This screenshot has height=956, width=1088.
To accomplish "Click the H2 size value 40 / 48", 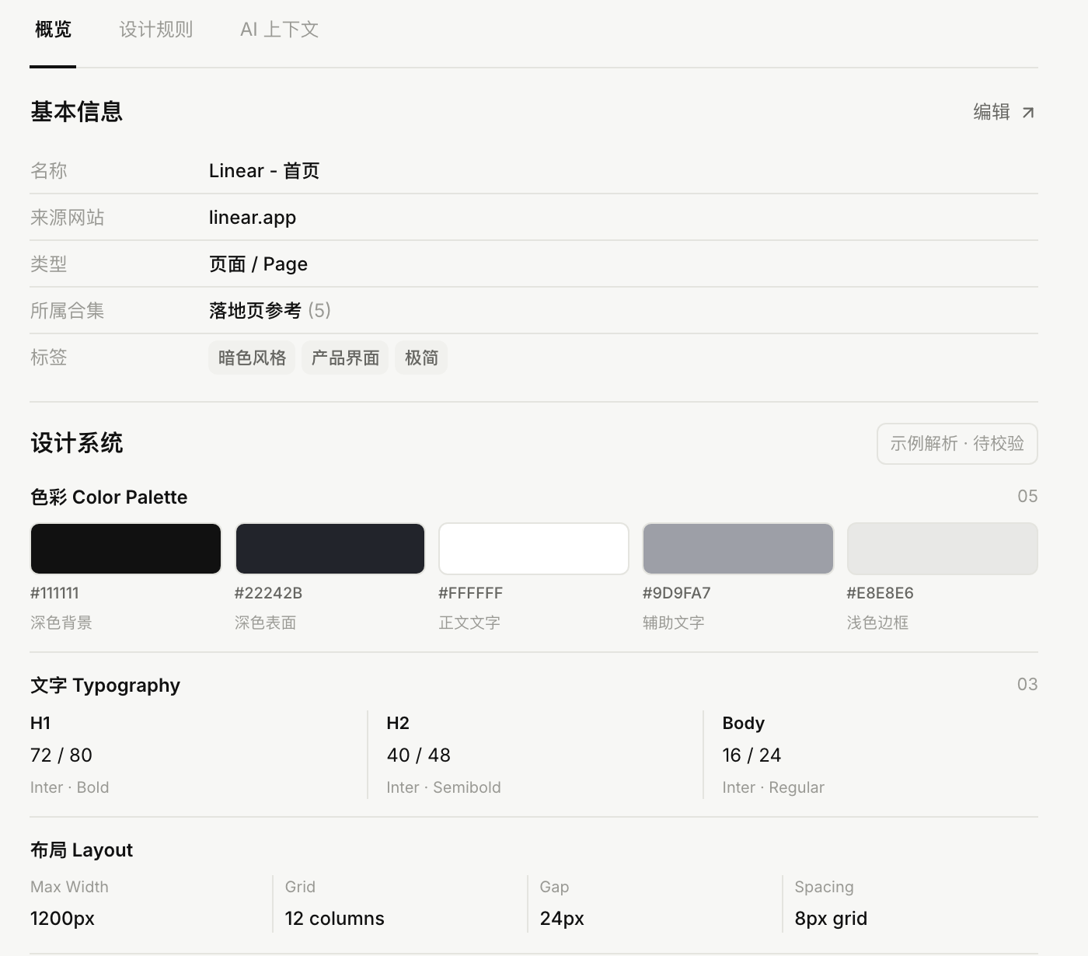I will click(x=418, y=755).
